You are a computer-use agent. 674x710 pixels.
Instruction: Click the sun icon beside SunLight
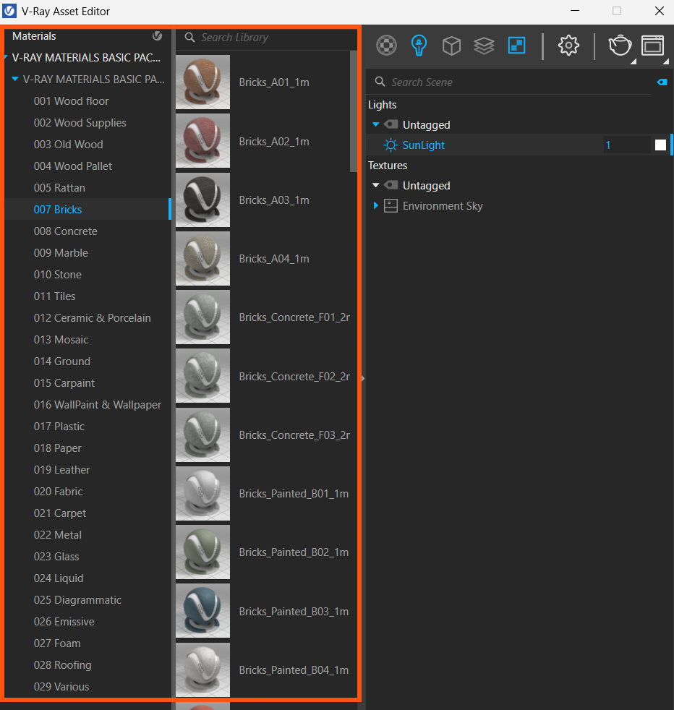(x=391, y=145)
